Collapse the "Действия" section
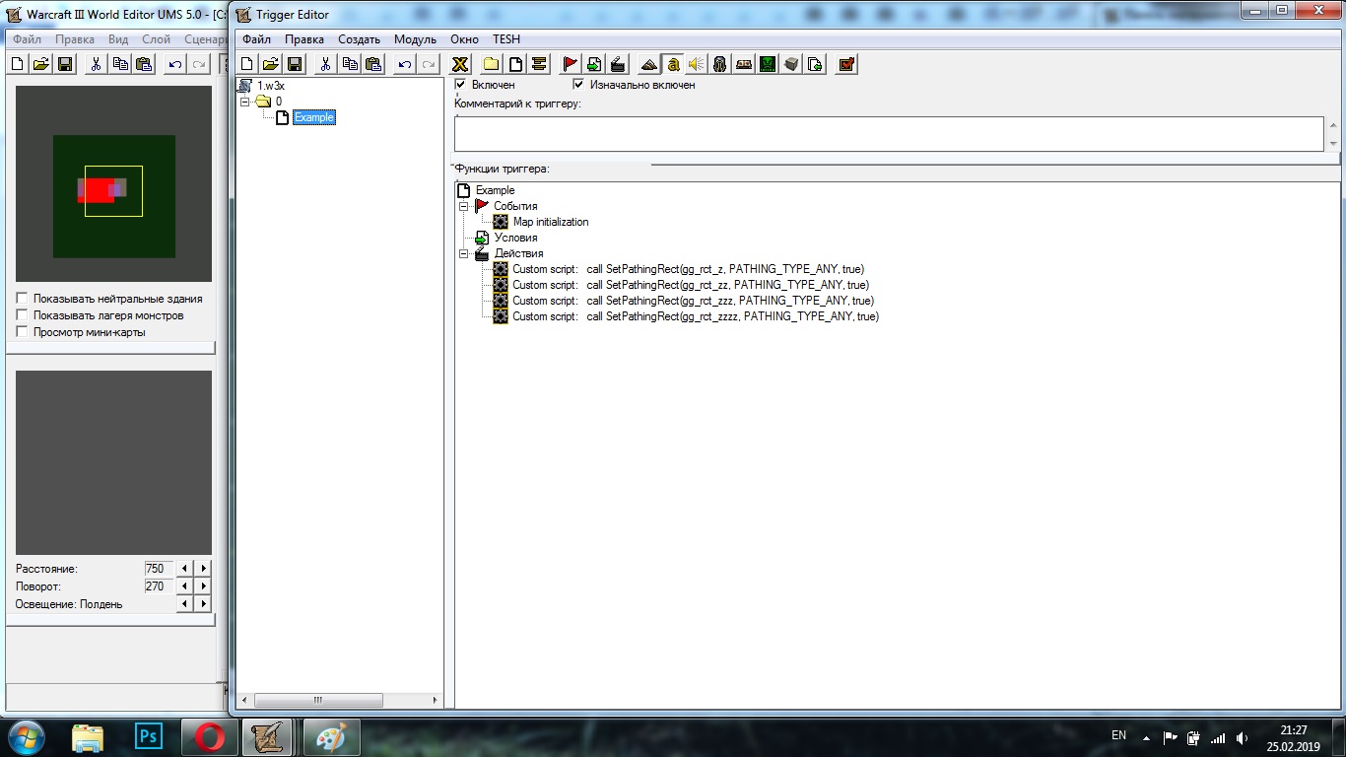Image resolution: width=1346 pixels, height=757 pixels. [464, 253]
